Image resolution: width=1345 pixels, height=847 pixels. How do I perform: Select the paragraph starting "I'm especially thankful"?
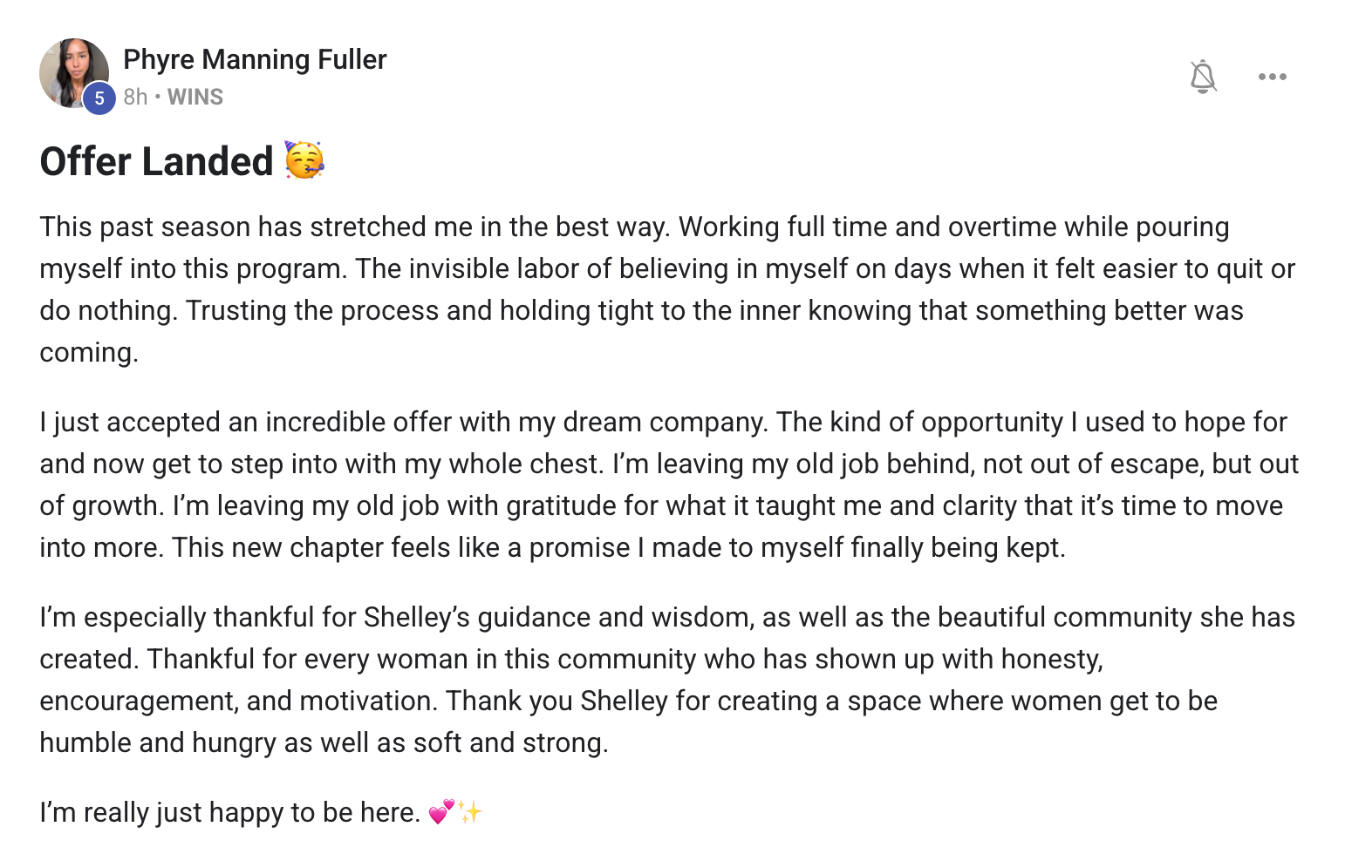click(667, 680)
